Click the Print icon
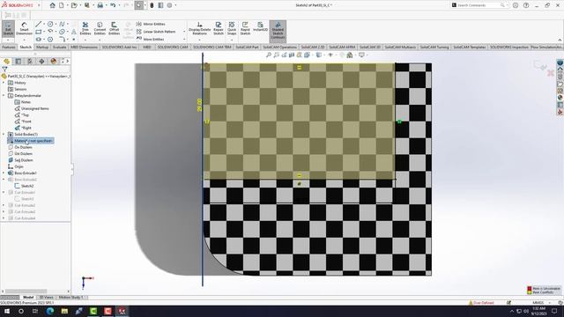This screenshot has height=317, width=564. 100,5
